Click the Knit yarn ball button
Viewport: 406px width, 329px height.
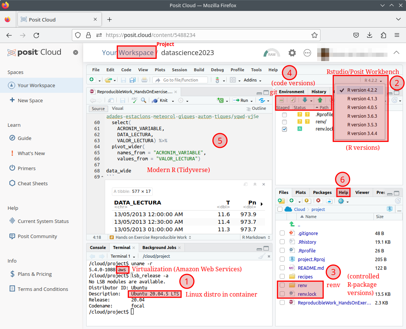pos(160,100)
